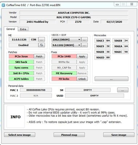Expand the GOP 9.0.1102 [OROM] dropdown
Screen dimensions: 138x145
point(66,45)
